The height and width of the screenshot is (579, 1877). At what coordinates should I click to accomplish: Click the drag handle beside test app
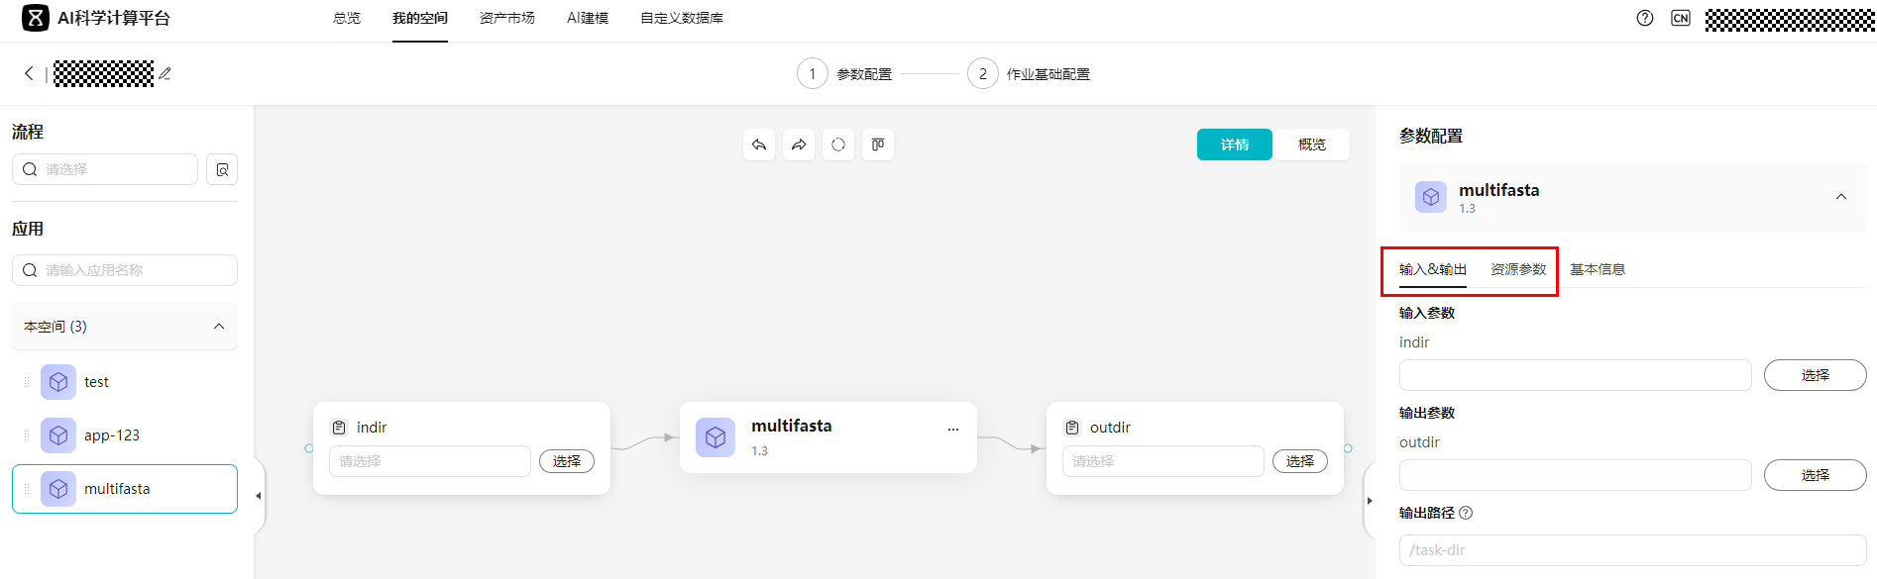[x=27, y=382]
